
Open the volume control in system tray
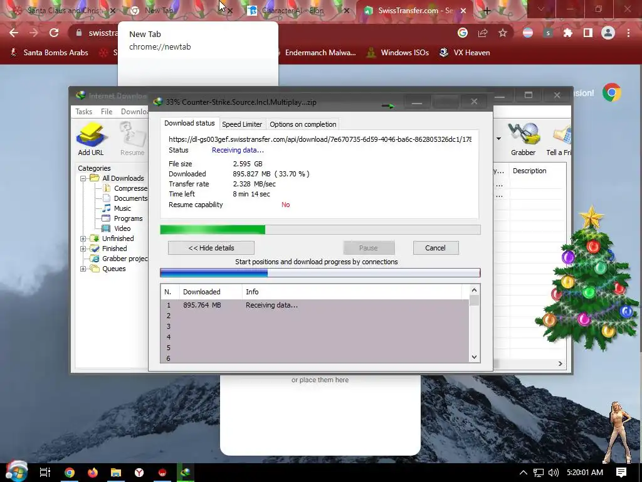tap(553, 473)
